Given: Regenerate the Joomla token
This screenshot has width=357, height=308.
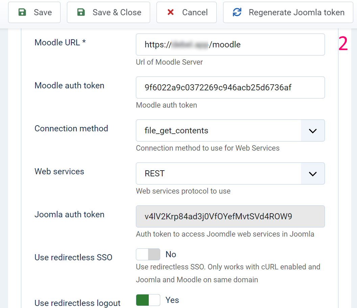Looking at the screenshot, I should pos(288,12).
